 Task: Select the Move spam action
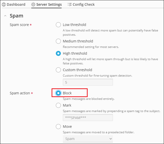58,127
